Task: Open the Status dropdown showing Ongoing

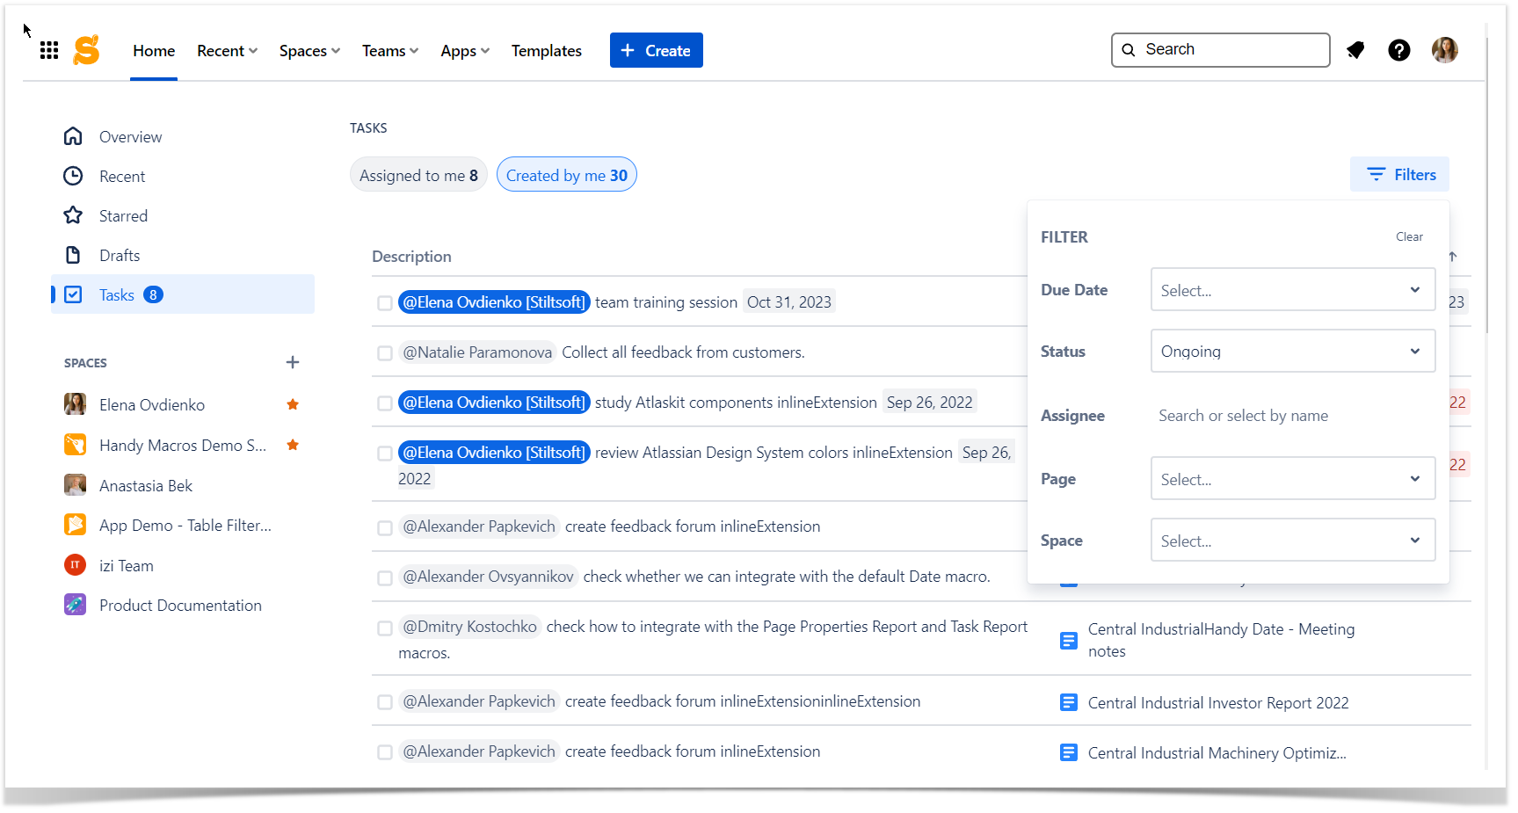Action: tap(1293, 351)
